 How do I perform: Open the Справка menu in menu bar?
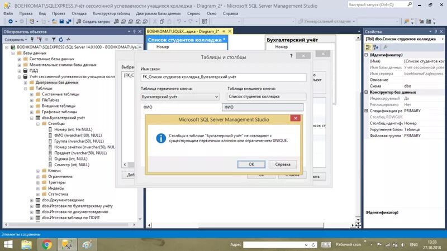coord(230,13)
